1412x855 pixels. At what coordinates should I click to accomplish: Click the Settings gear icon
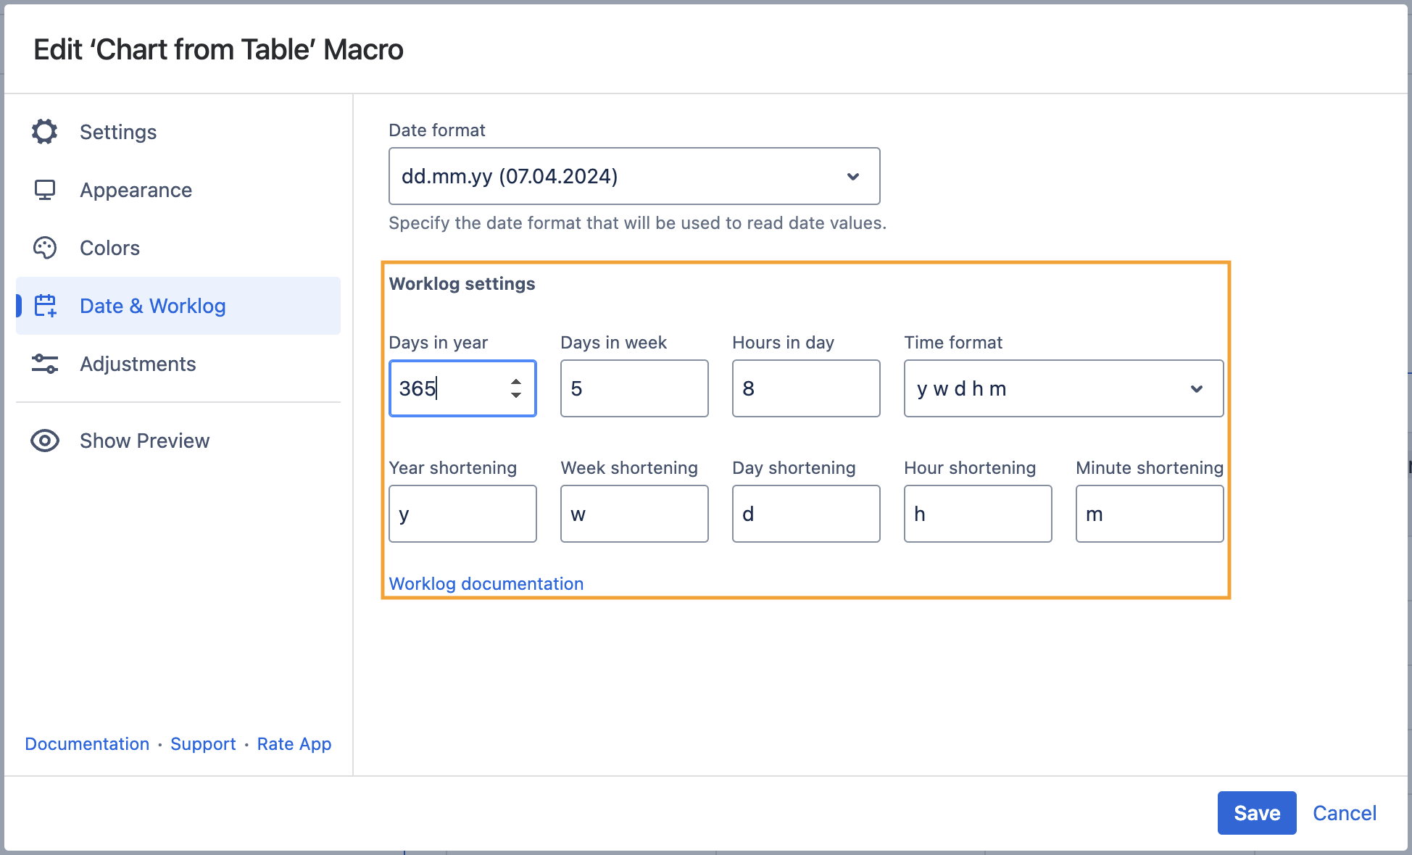click(44, 132)
